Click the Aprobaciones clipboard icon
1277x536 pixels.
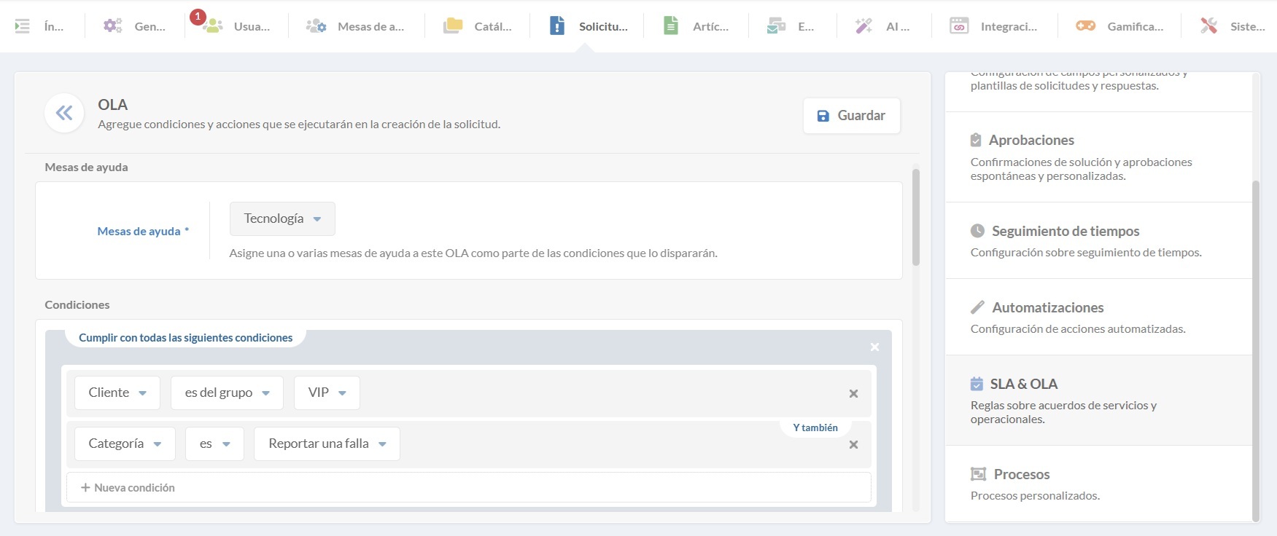pos(976,140)
